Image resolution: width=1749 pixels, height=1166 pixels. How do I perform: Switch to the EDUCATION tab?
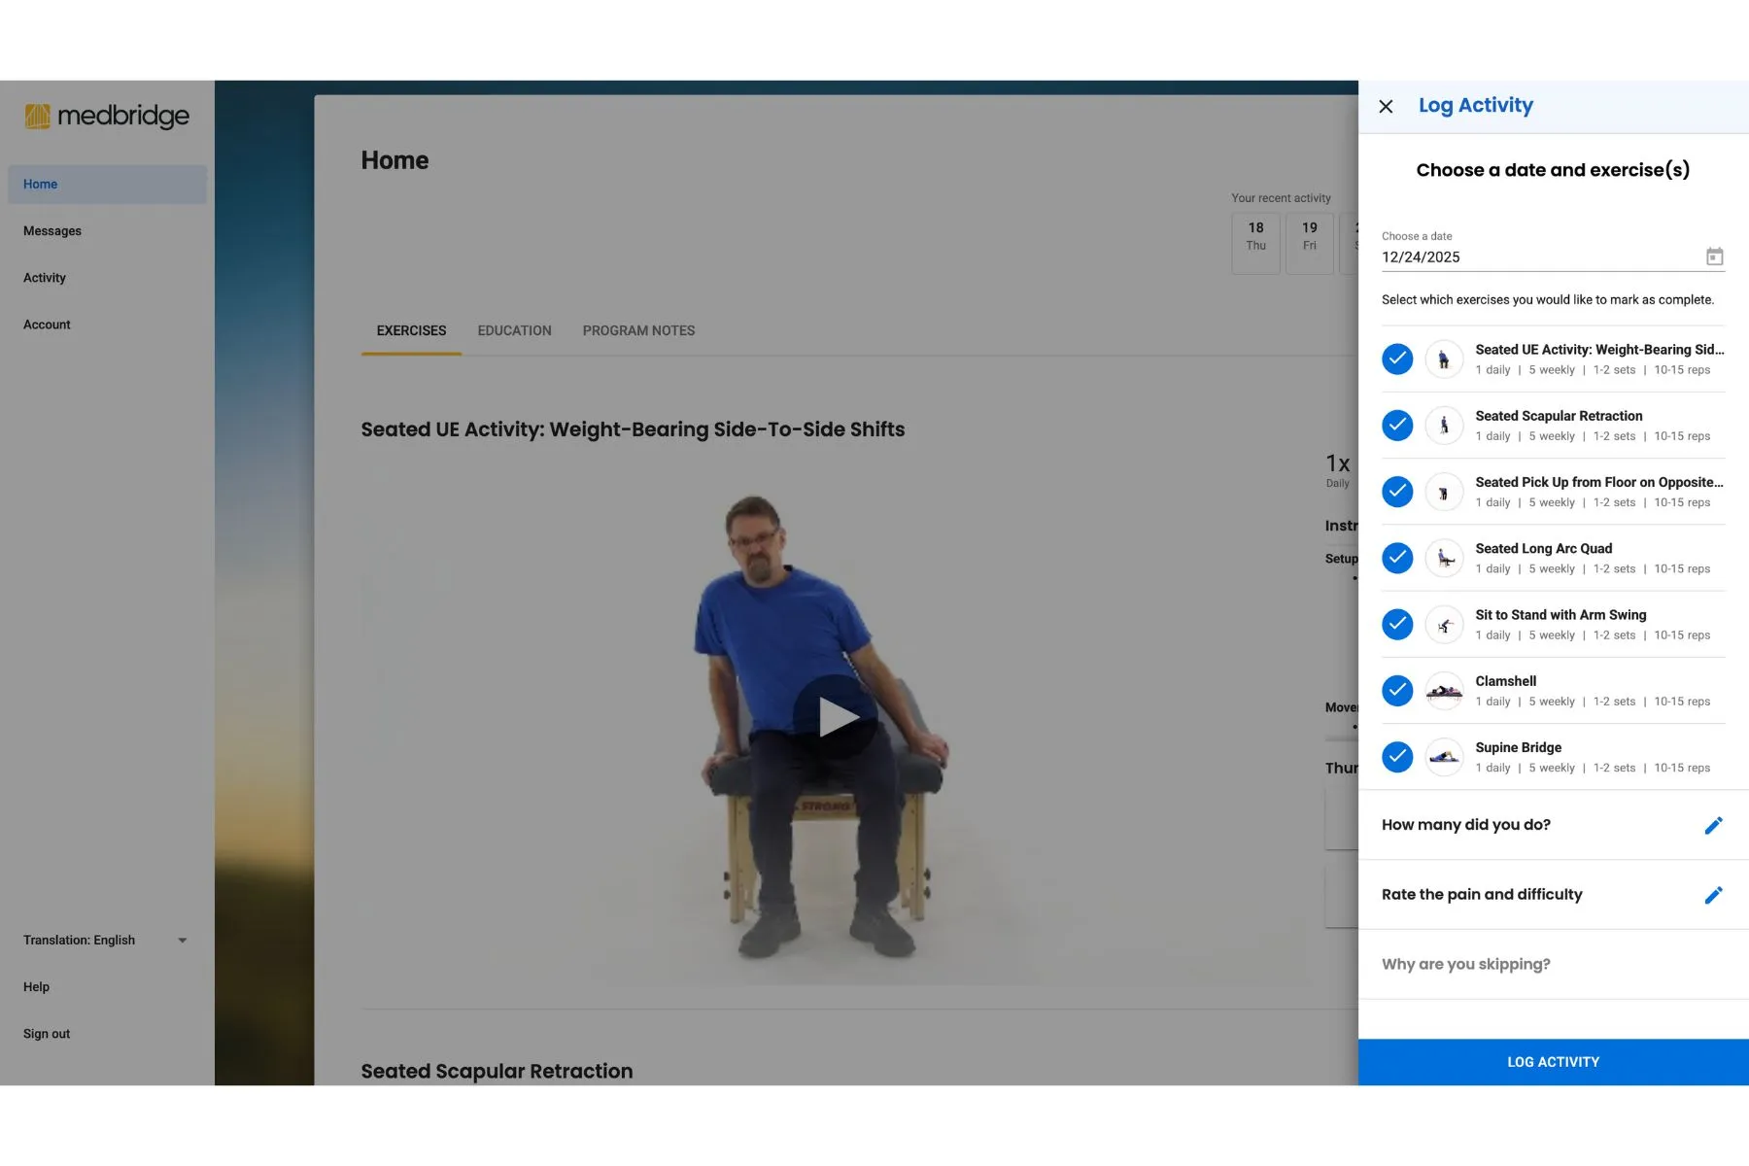point(514,330)
